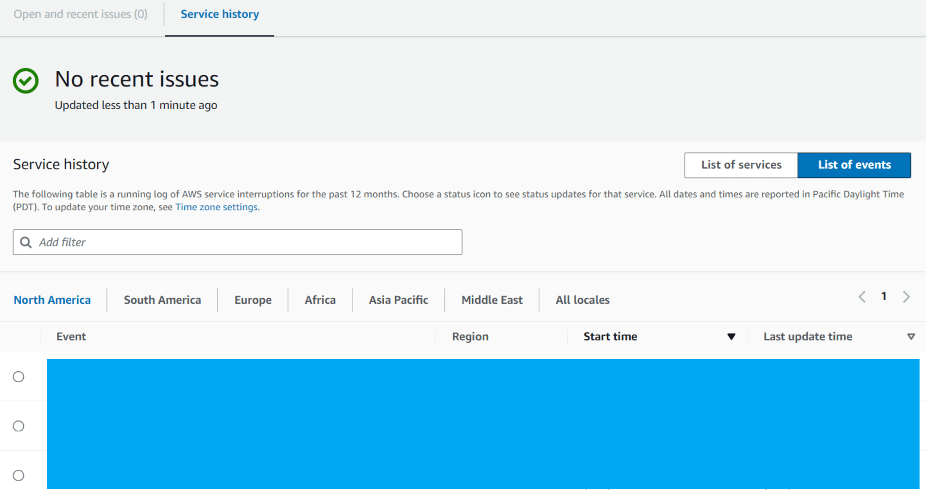
Task: Open the Time zone settings link
Action: (216, 207)
